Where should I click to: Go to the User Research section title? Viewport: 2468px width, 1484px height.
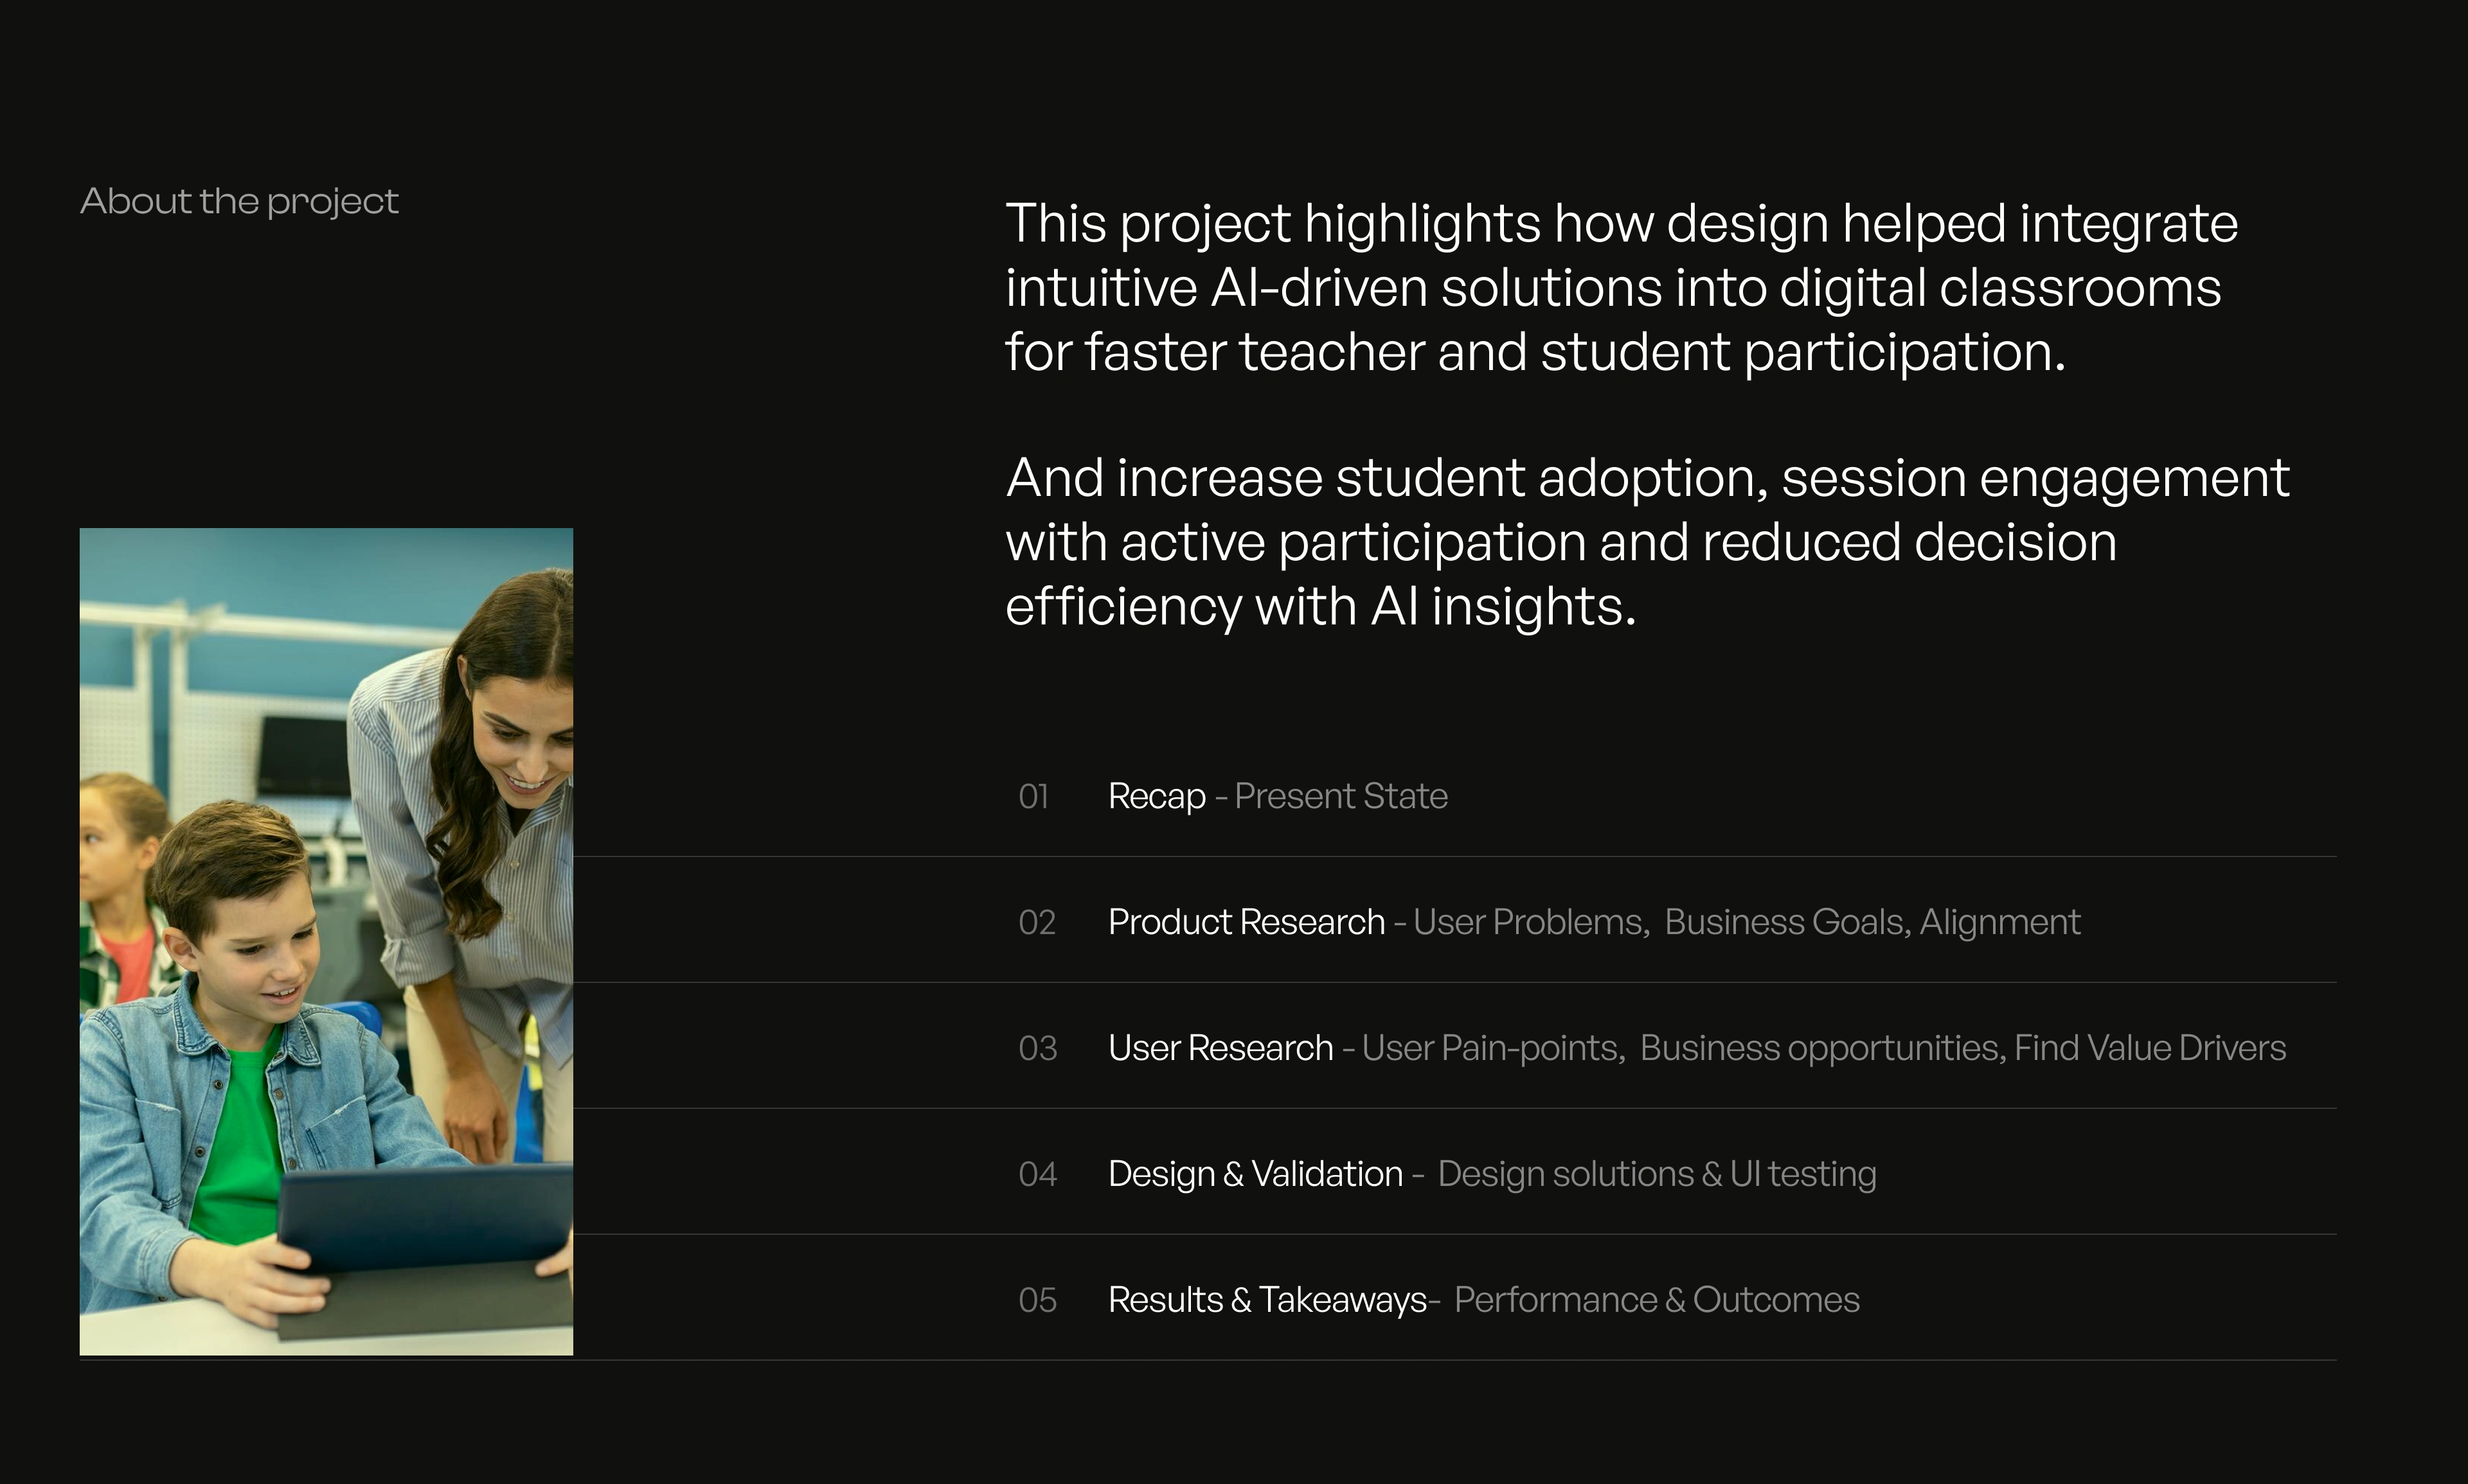[x=1221, y=1049]
